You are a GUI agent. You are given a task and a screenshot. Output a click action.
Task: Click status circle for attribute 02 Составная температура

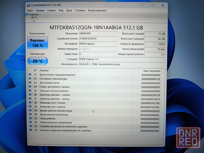click(30, 79)
